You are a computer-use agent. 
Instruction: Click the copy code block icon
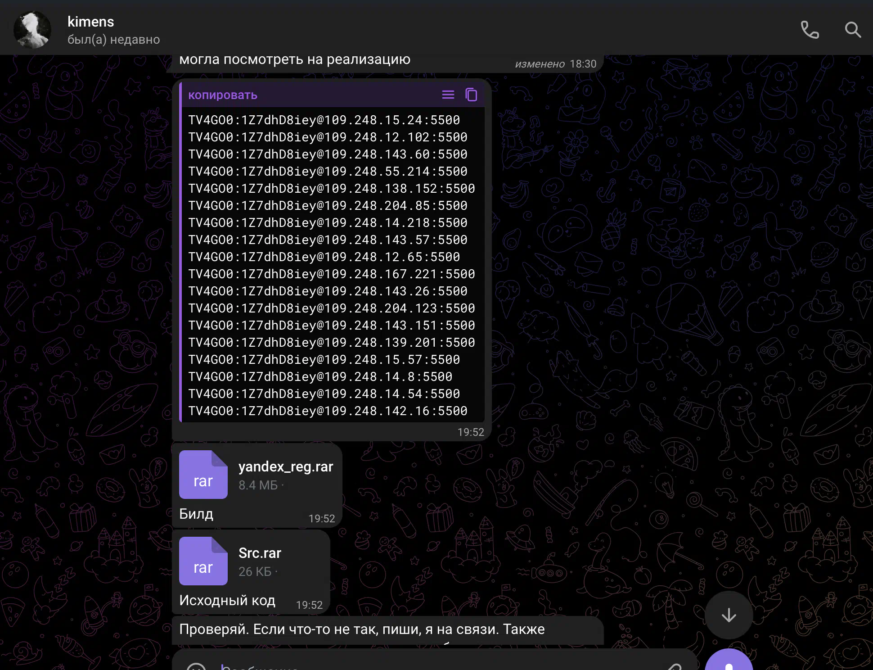click(x=471, y=95)
